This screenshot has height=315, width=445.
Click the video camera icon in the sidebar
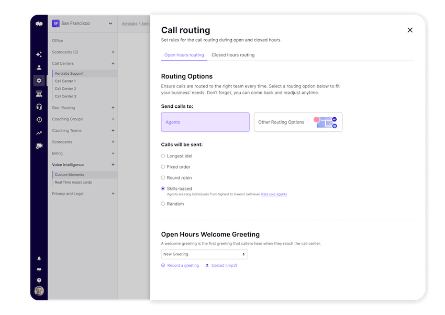(39, 146)
